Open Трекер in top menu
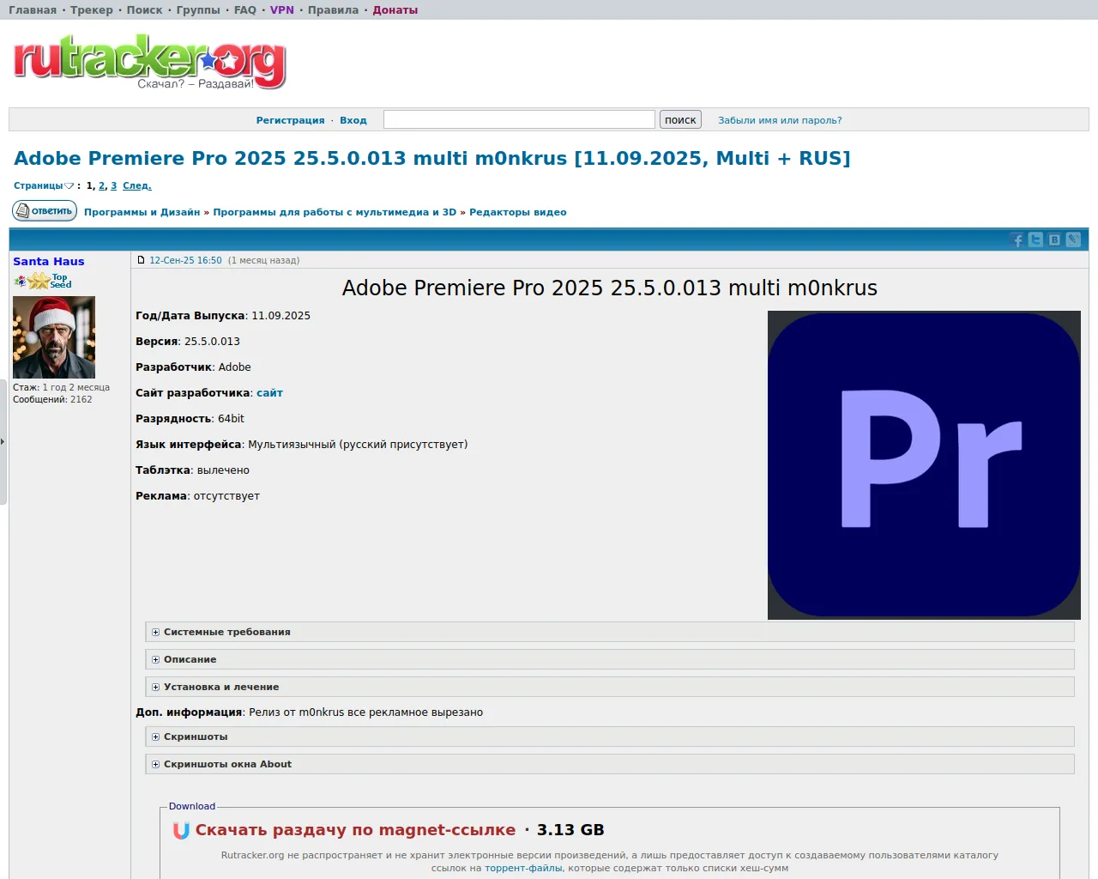Screen dimensions: 1098x879 click(92, 10)
